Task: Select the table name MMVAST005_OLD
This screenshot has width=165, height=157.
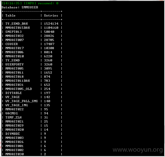Action: (x=19, y=89)
